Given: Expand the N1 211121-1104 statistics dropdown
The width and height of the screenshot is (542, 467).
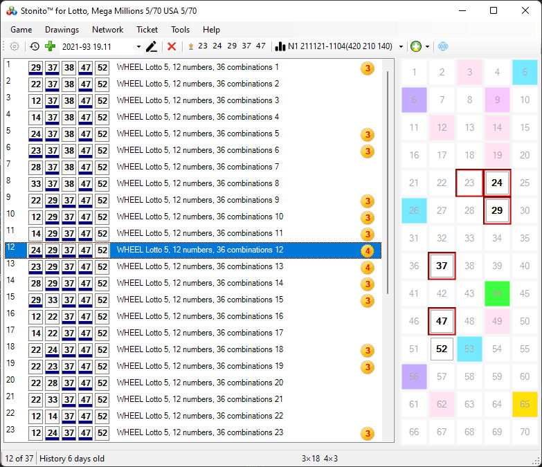Looking at the screenshot, I should pyautogui.click(x=401, y=46).
